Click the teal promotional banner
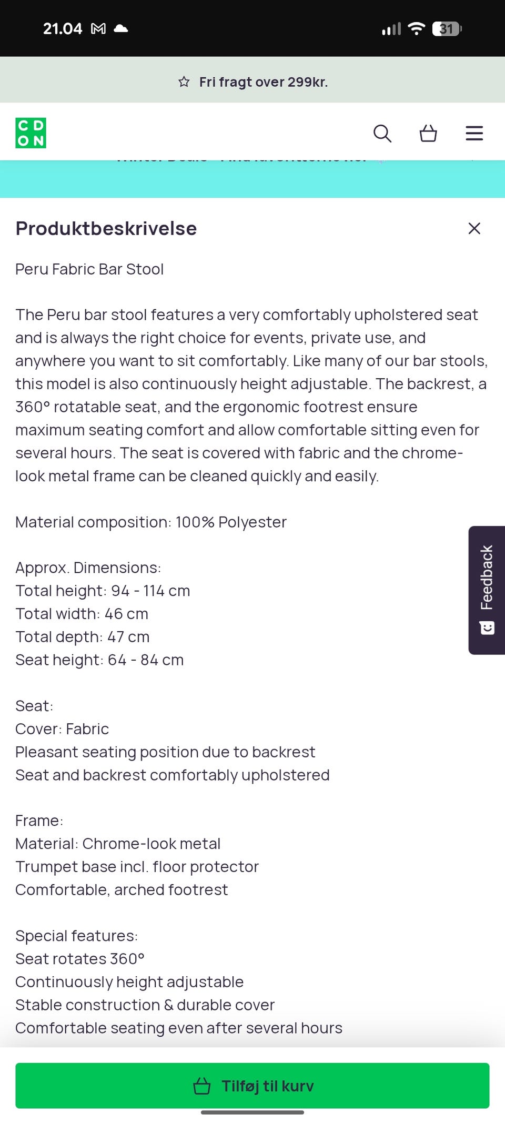Viewport: 505px width, 1124px height. pos(252,180)
